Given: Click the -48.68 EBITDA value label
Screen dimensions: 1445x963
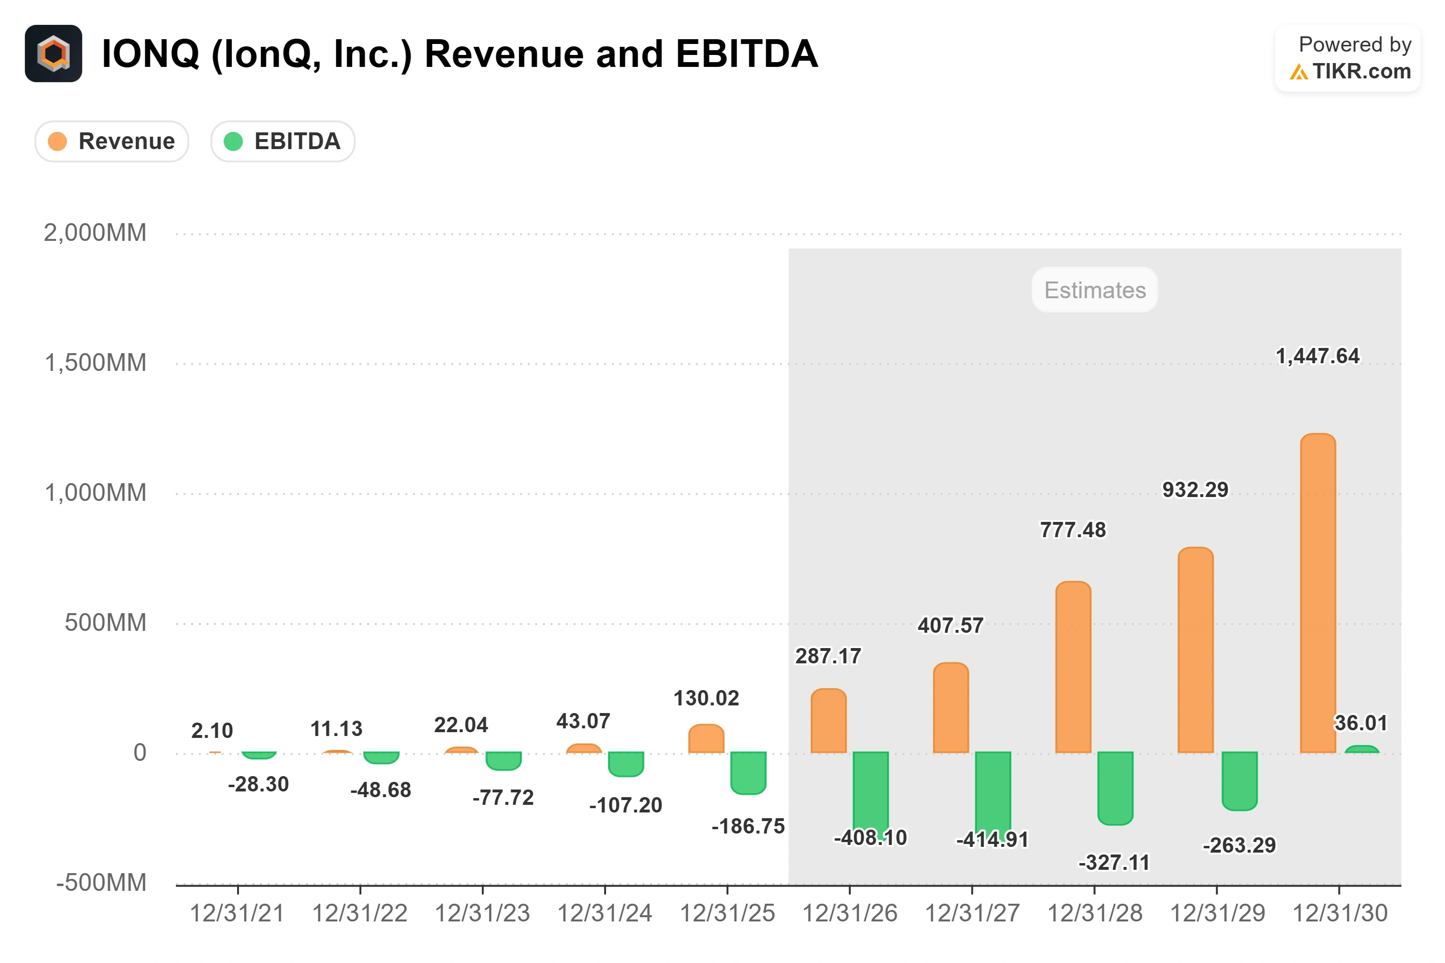Looking at the screenshot, I should [x=381, y=790].
